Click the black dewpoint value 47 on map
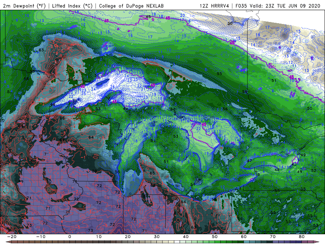The height and width of the screenshot is (244, 325). coord(249,161)
